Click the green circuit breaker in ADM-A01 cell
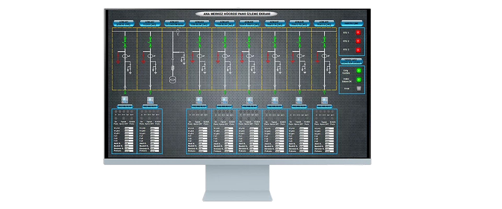 pos(125,42)
